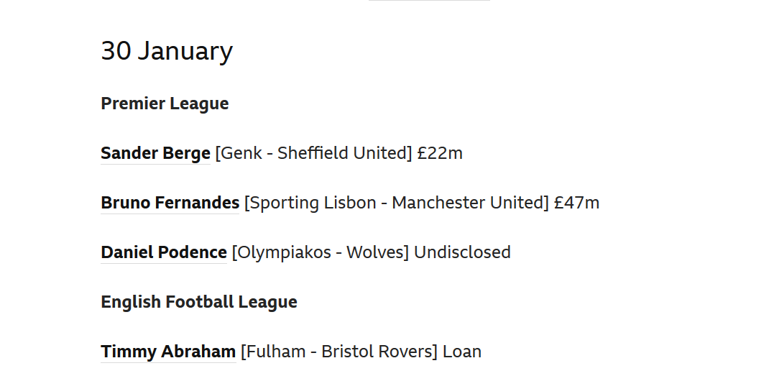Select the Premier League subheading
The image size is (769, 376).
165,104
